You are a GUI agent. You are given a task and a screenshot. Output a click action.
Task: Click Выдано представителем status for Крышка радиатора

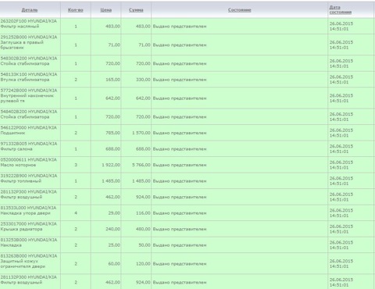[x=180, y=229]
